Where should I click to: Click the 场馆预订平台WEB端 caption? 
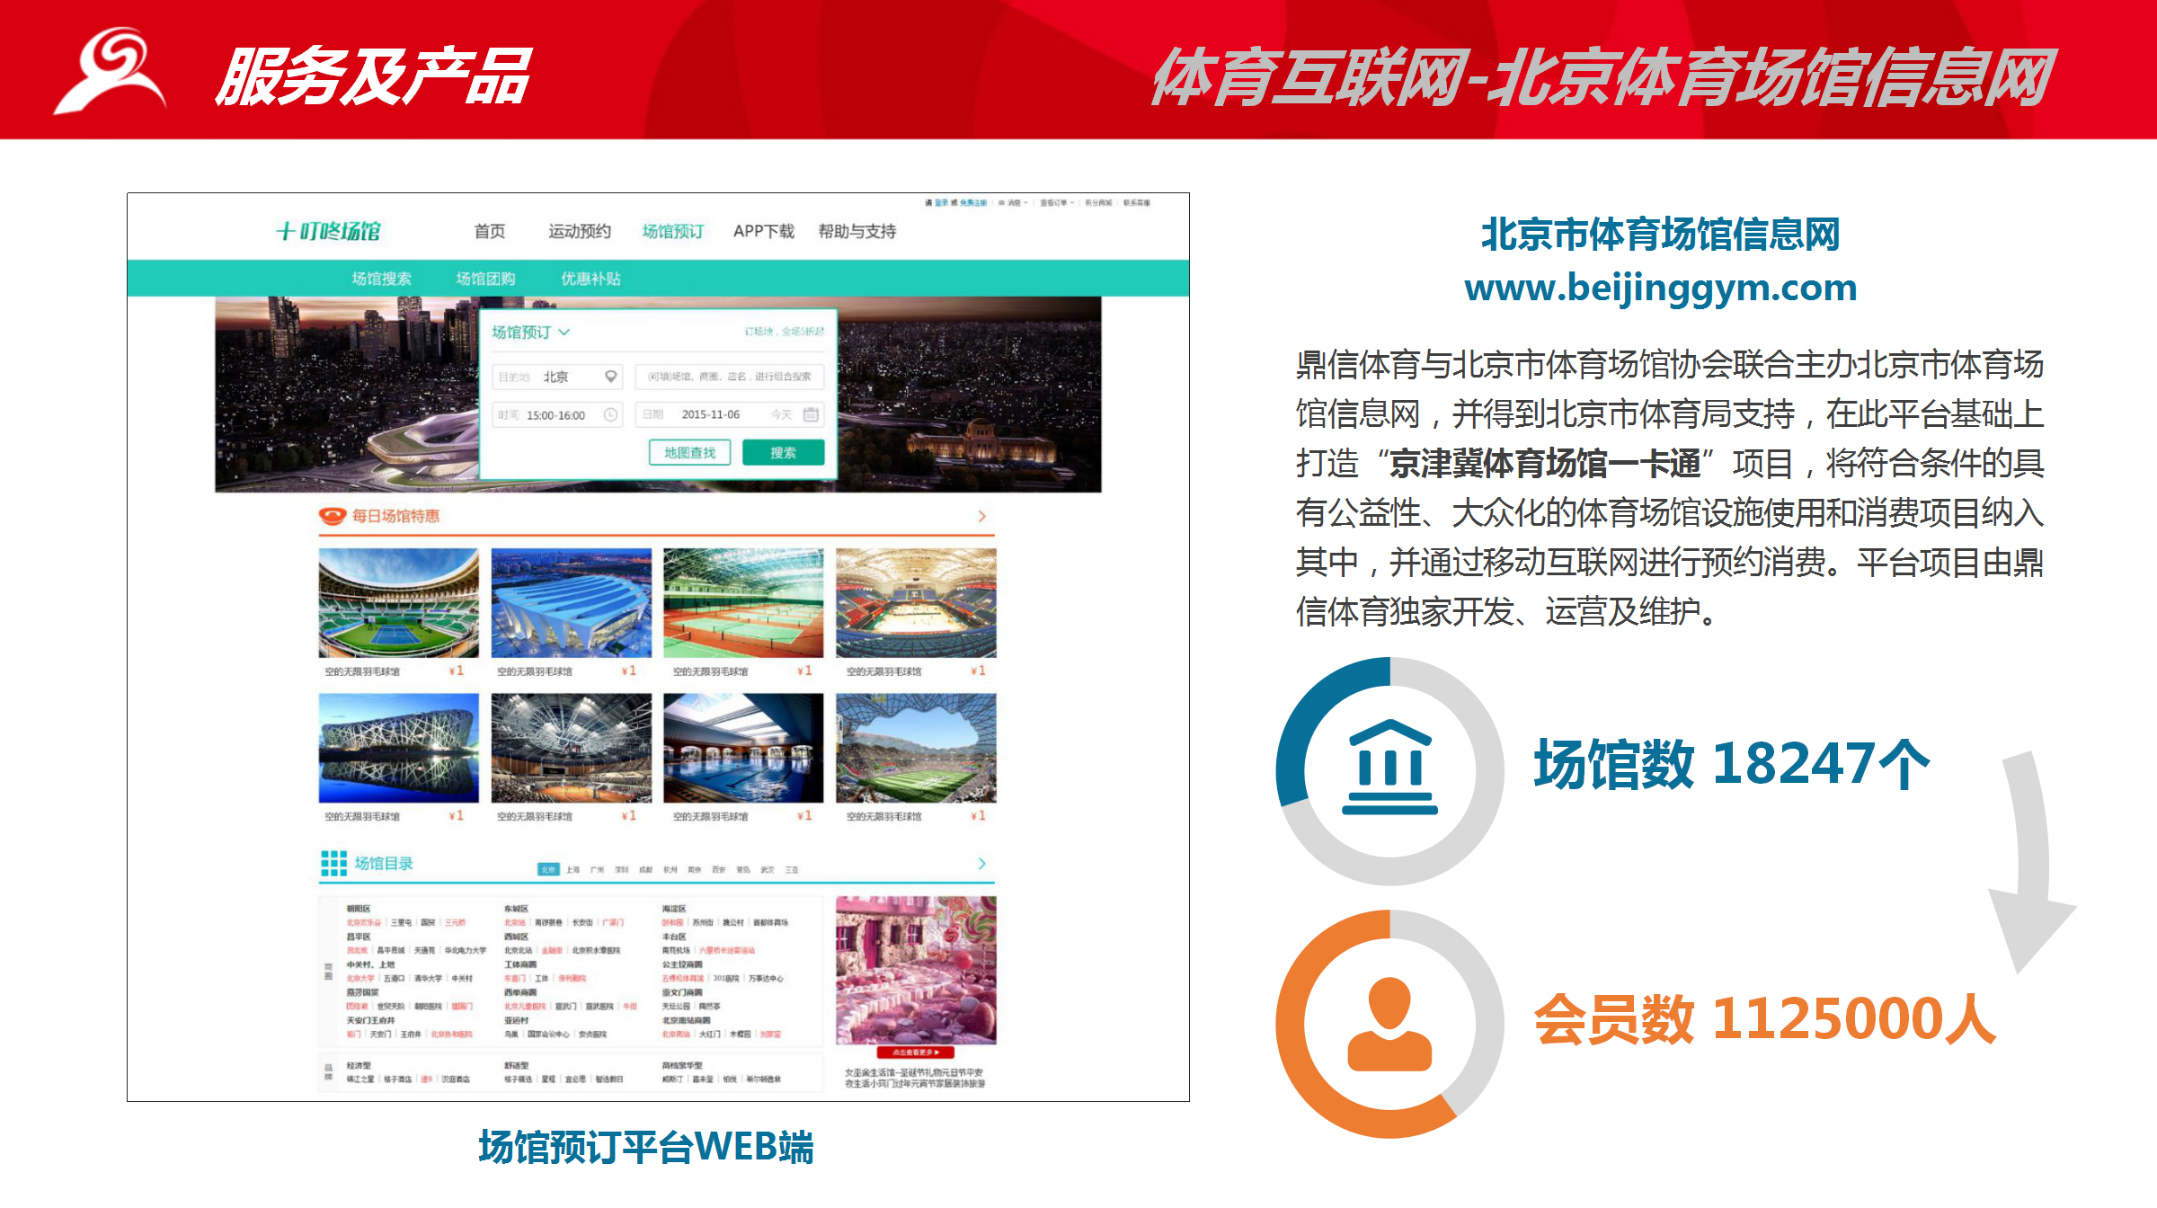645,1148
